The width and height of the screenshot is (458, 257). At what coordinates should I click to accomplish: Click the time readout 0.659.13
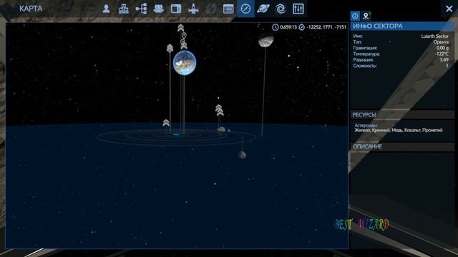coord(288,27)
